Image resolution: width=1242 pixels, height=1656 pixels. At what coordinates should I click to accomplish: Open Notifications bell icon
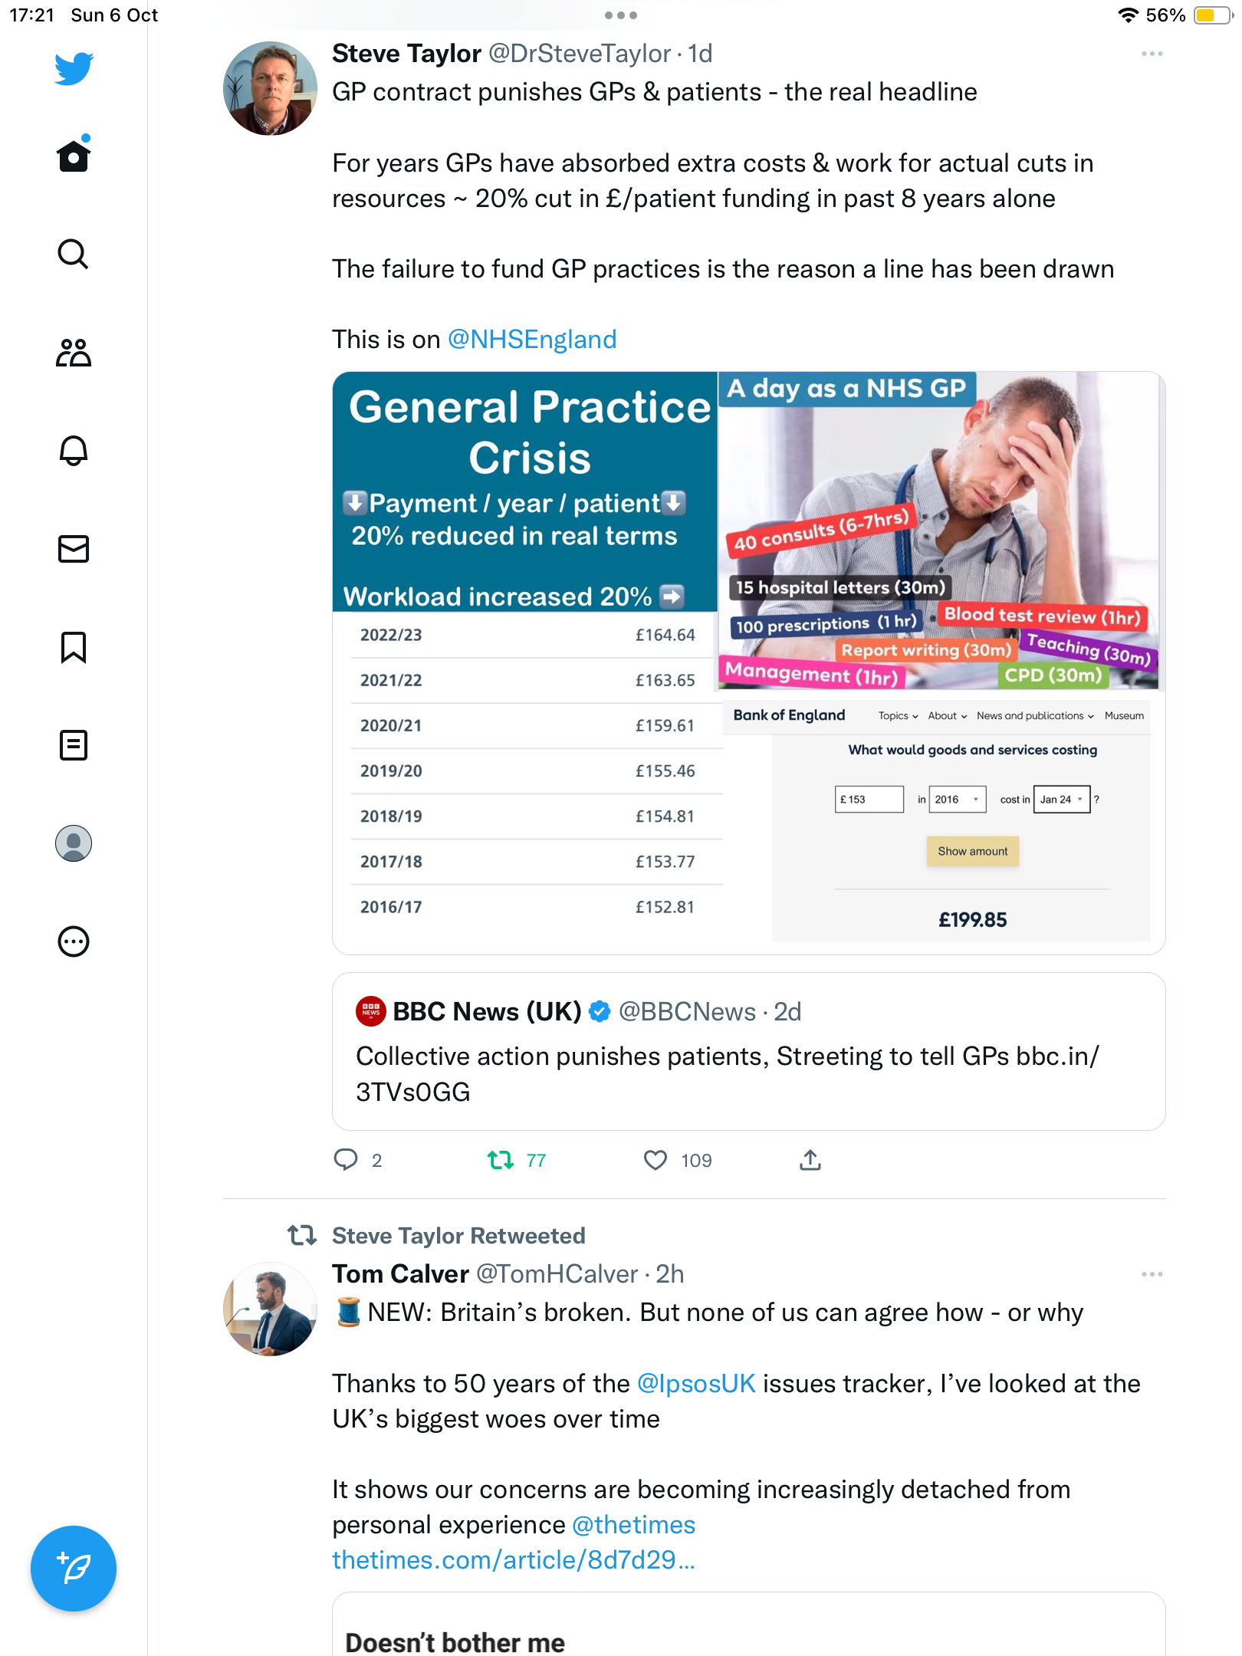[74, 450]
